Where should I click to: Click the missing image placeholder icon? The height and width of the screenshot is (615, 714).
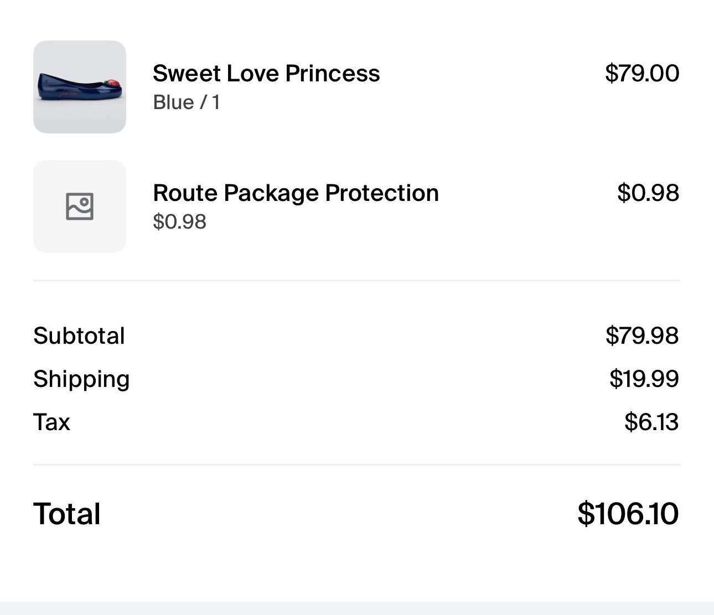coord(80,206)
